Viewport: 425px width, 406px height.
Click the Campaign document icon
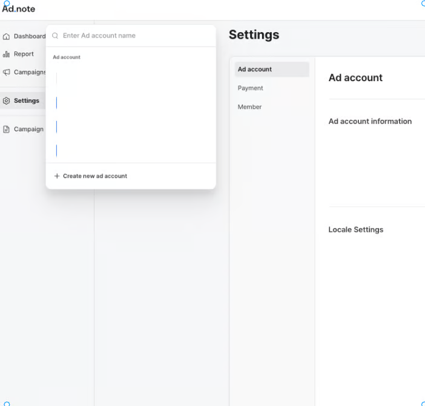(x=7, y=129)
